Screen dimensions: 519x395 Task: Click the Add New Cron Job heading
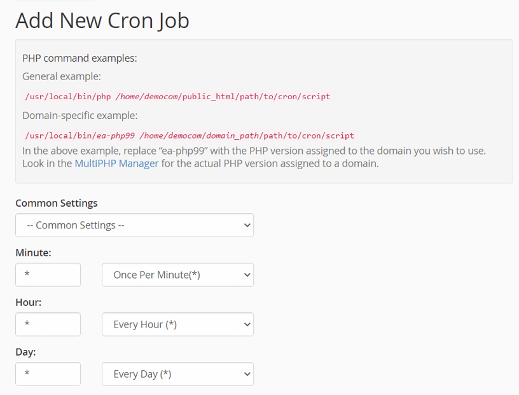[x=102, y=21]
